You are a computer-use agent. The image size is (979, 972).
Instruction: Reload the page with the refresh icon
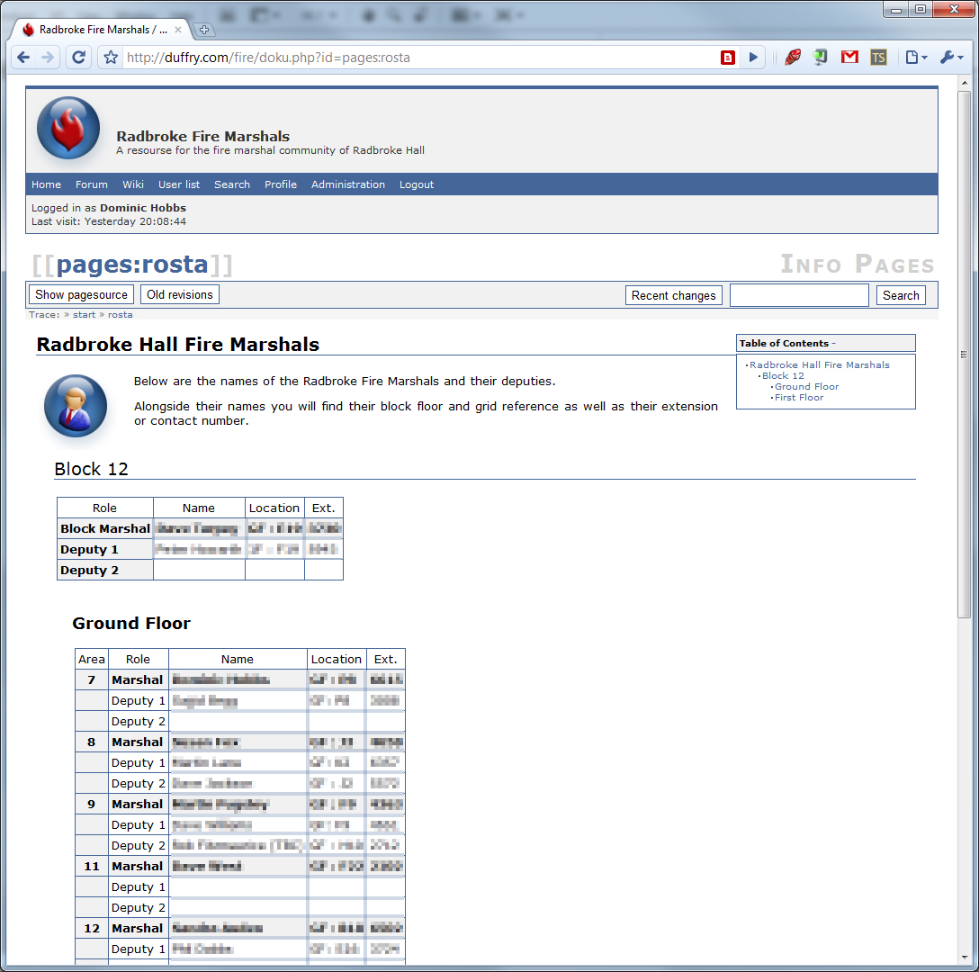[x=78, y=58]
